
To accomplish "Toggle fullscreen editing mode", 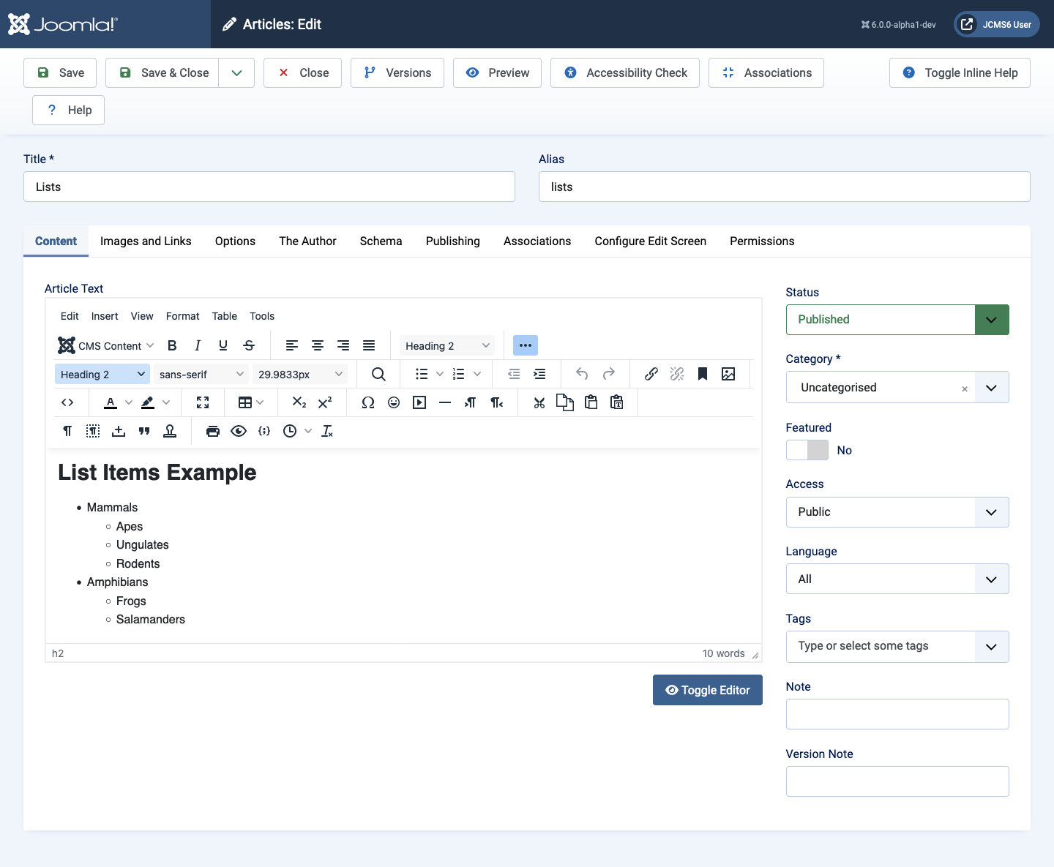I will click(203, 402).
